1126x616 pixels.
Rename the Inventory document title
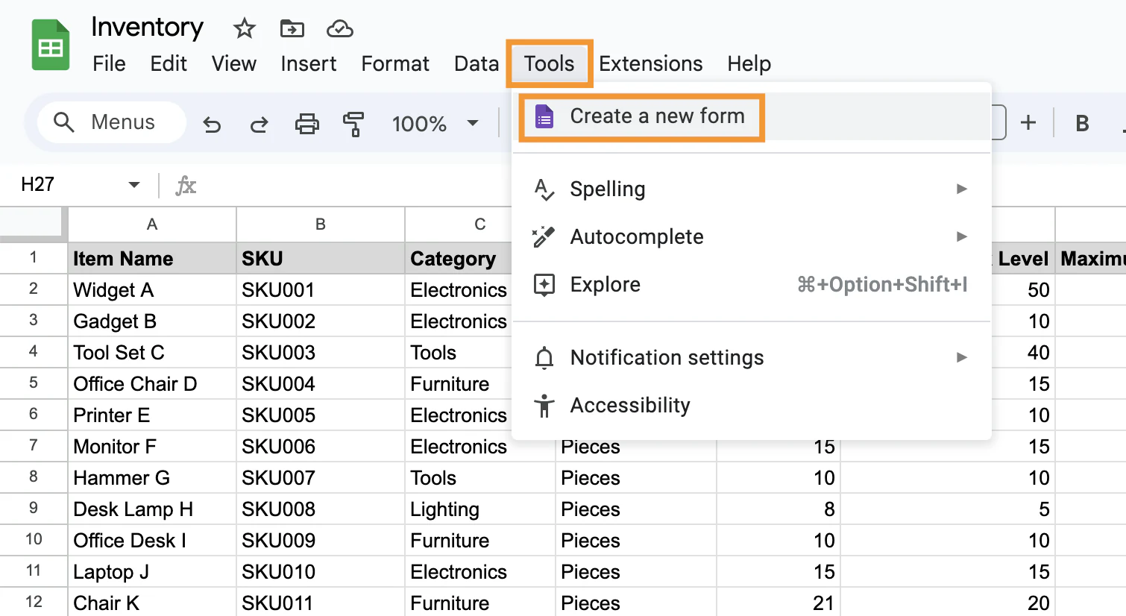[x=148, y=28]
